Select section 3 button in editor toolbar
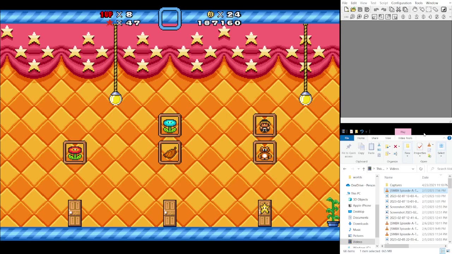 (x=423, y=17)
